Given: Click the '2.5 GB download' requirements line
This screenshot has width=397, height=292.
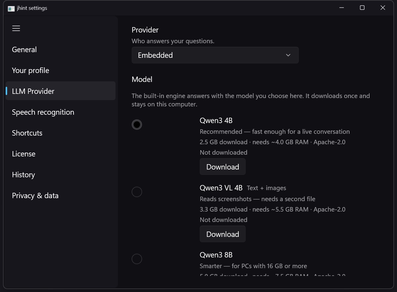Looking at the screenshot, I should (x=273, y=142).
